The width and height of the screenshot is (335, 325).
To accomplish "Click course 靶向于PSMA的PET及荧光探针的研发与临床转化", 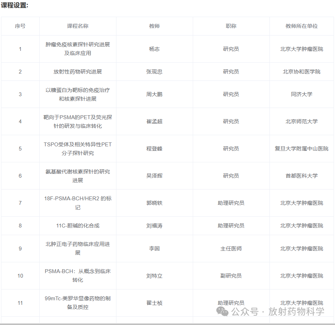I will pyautogui.click(x=78, y=122).
